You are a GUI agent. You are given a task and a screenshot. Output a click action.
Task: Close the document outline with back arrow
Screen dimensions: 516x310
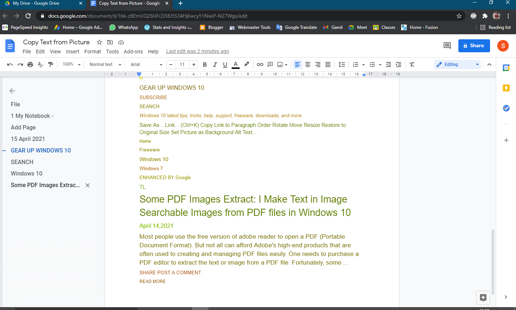[x=12, y=91]
